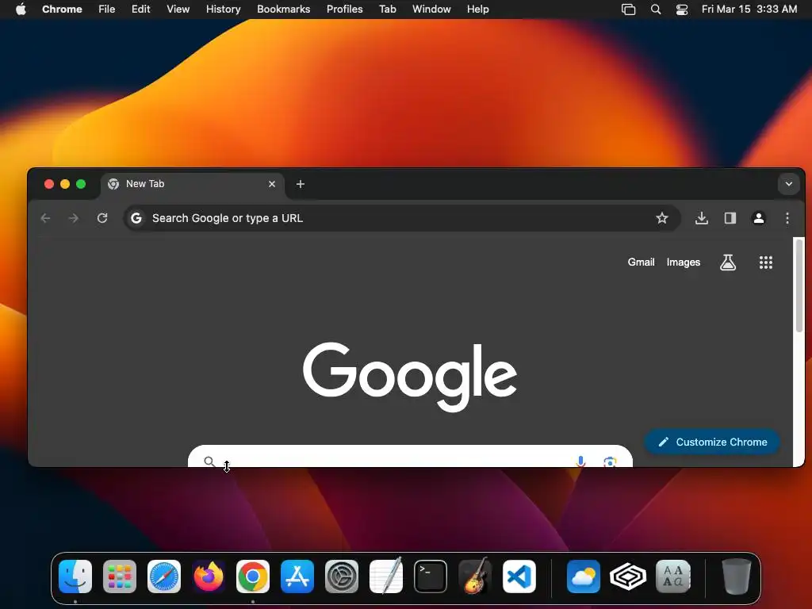Open a new tab with plus button
The image size is (812, 609).
tap(301, 184)
